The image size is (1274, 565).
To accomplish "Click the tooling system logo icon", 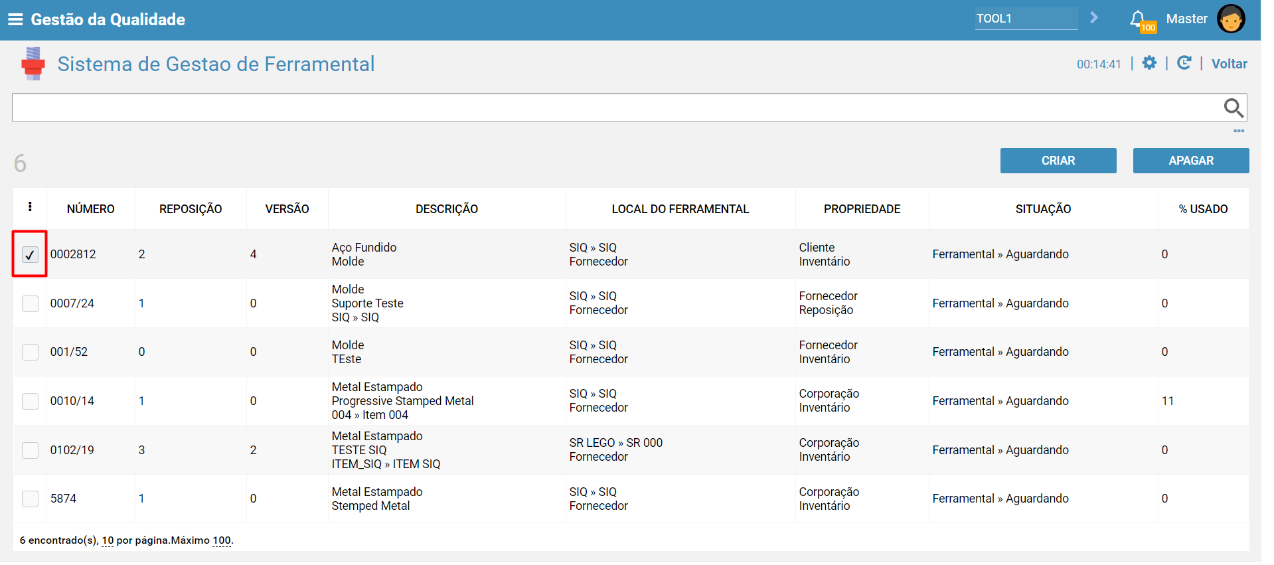I will (33, 64).
